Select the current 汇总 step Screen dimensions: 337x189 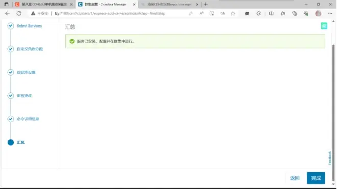click(20, 142)
